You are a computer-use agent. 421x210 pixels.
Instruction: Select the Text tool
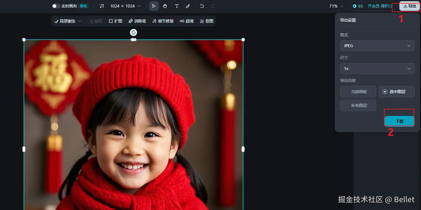pyautogui.click(x=177, y=6)
